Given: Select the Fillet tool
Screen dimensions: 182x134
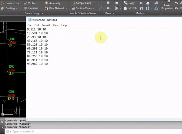Looking at the screenshot, I should [147, 3].
